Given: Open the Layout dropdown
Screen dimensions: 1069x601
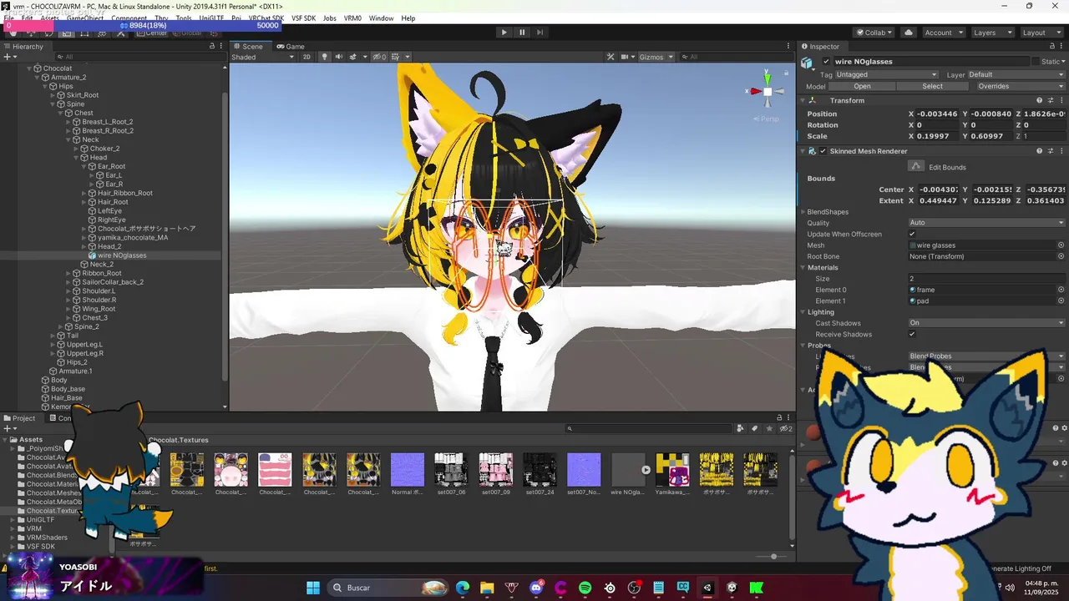Looking at the screenshot, I should (1041, 33).
